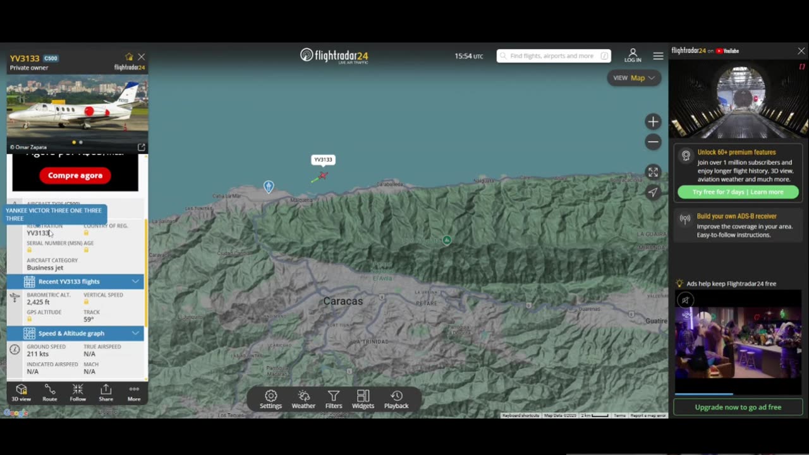Click the YV3133 registration value

click(x=38, y=233)
